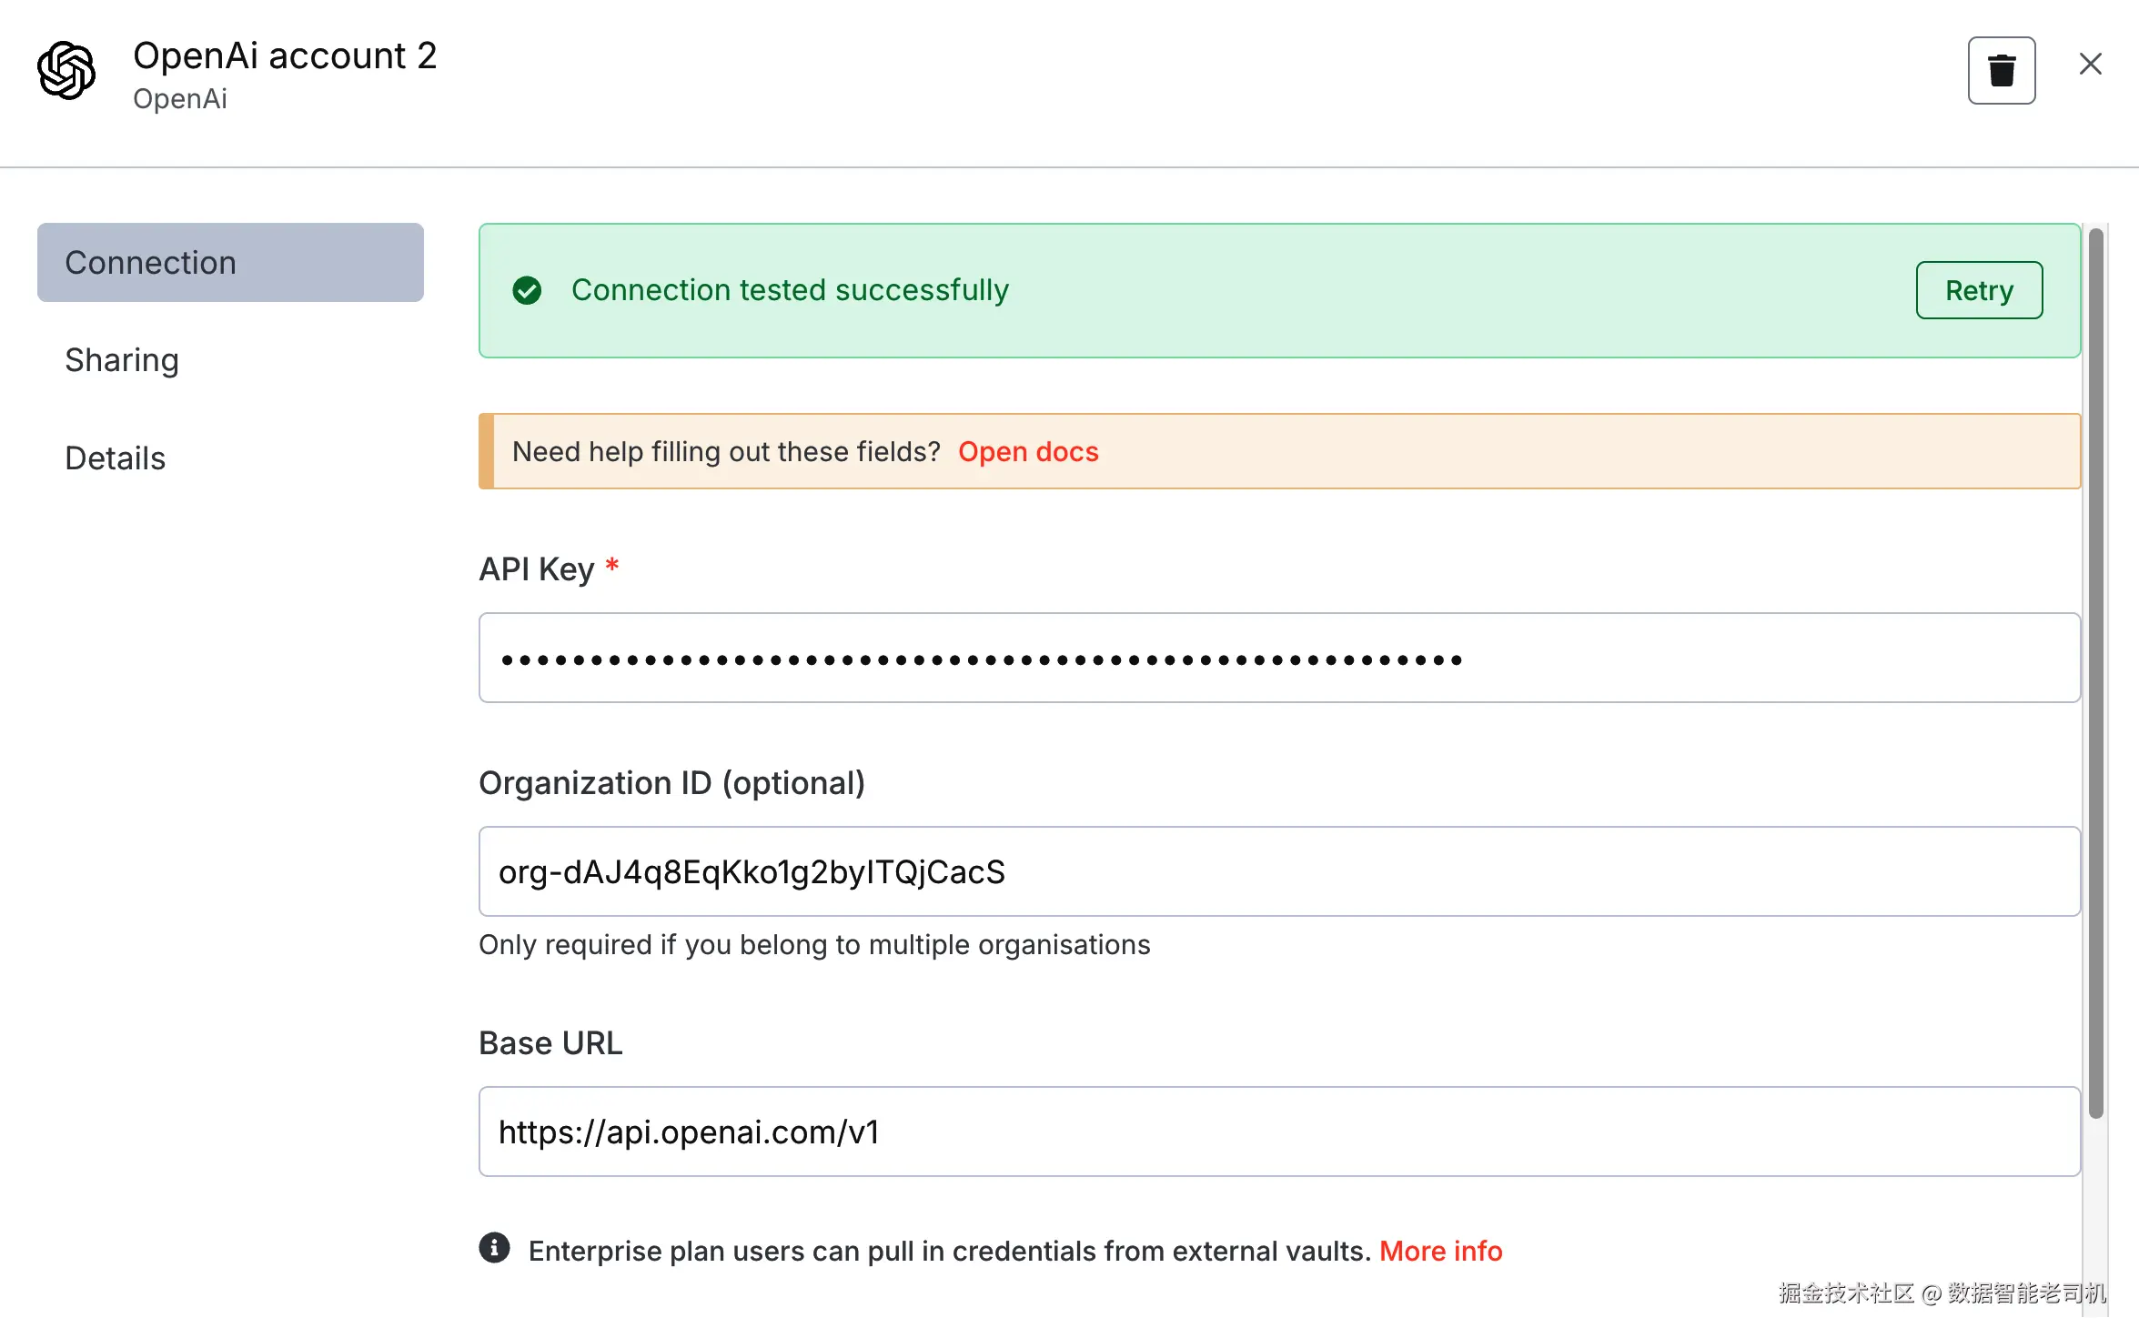Image resolution: width=2139 pixels, height=1338 pixels.
Task: Switch to the Sharing tab
Action: pyautogui.click(x=122, y=360)
